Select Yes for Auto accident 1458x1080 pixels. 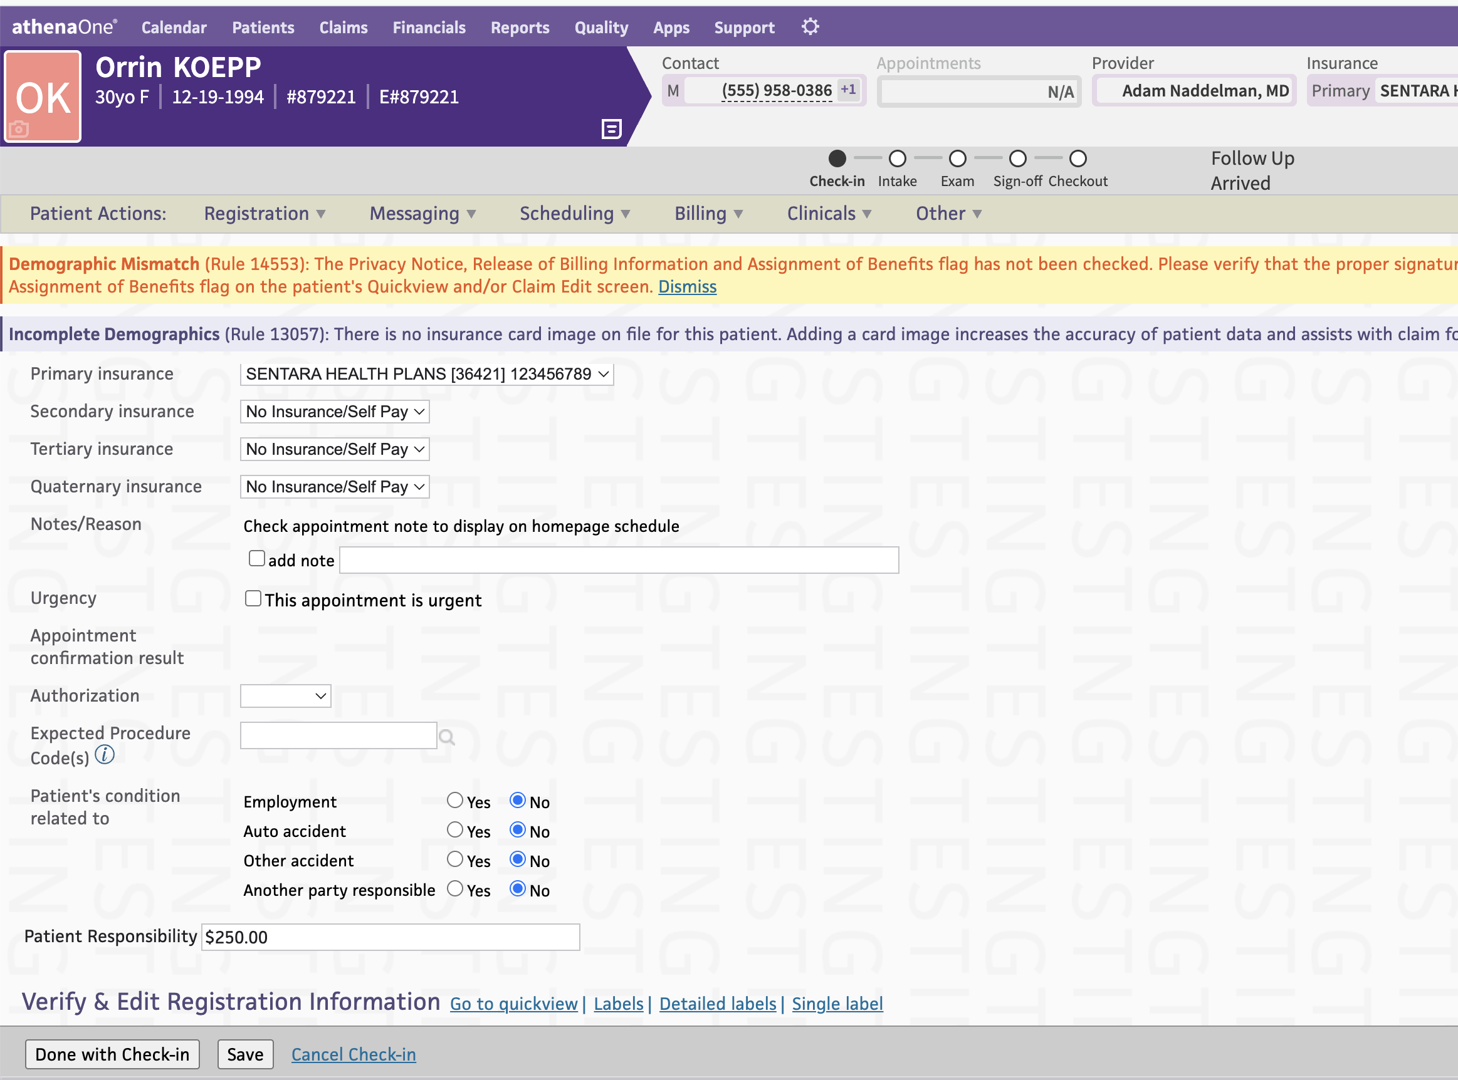pos(455,829)
